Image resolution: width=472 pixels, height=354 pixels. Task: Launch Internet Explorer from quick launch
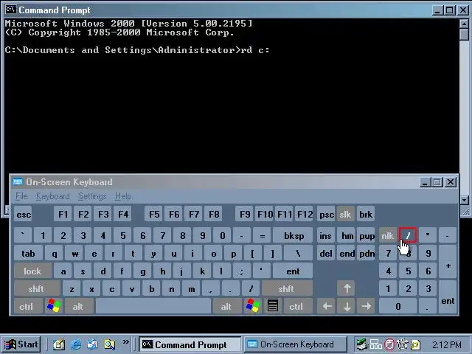point(76,344)
